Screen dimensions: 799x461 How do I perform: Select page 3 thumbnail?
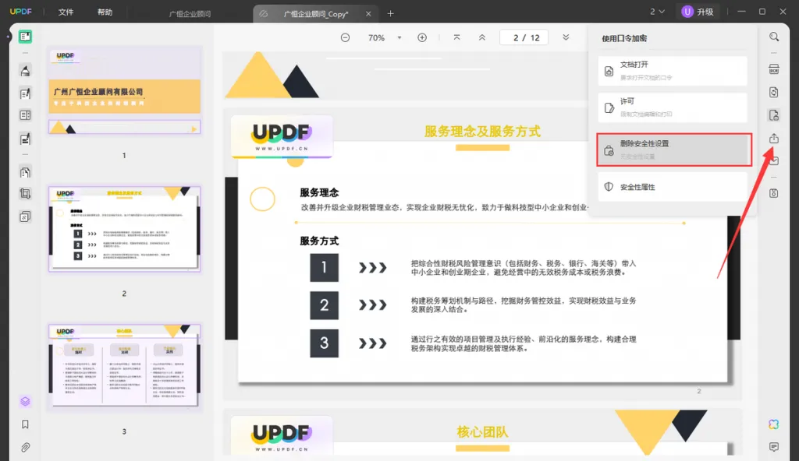pyautogui.click(x=124, y=366)
